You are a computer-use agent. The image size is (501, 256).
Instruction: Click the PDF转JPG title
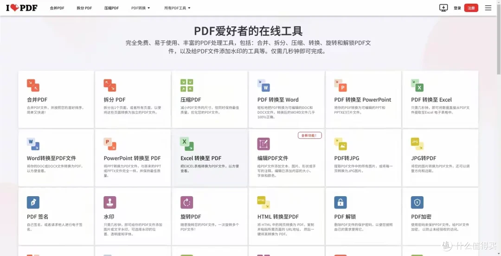(347, 158)
